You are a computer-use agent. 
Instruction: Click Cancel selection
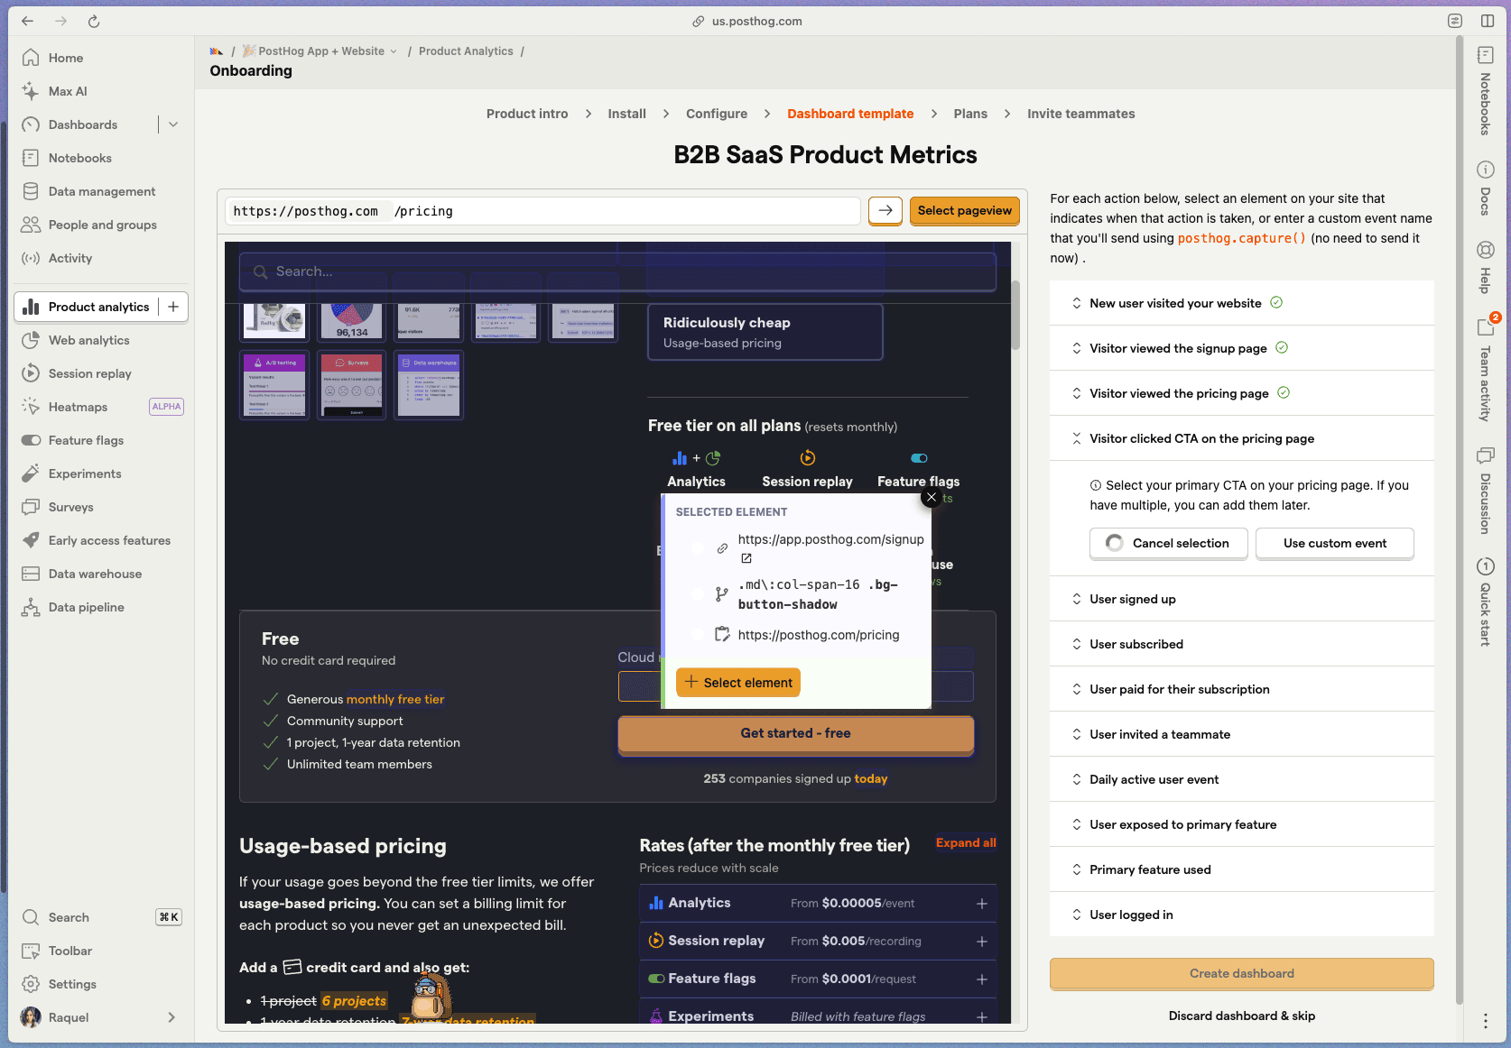pyautogui.click(x=1169, y=543)
